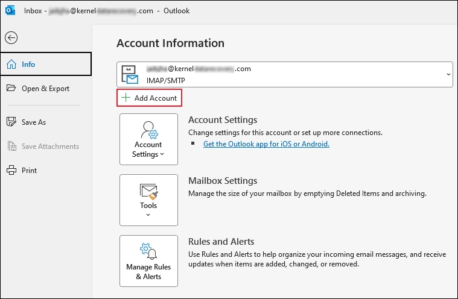This screenshot has width=458, height=299.
Task: Click the mailbox icon in the account selector
Action: [x=130, y=75]
